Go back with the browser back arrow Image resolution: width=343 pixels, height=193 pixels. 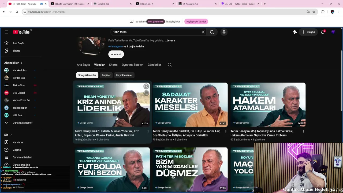coord(4,12)
